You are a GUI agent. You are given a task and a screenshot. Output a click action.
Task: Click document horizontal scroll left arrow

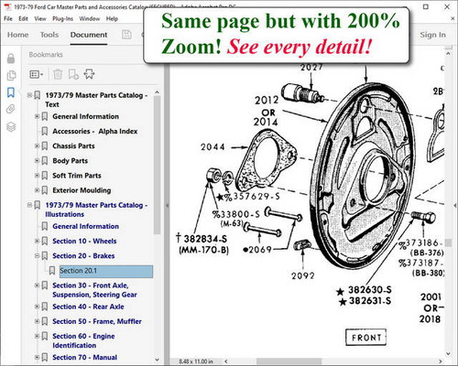click(x=226, y=361)
